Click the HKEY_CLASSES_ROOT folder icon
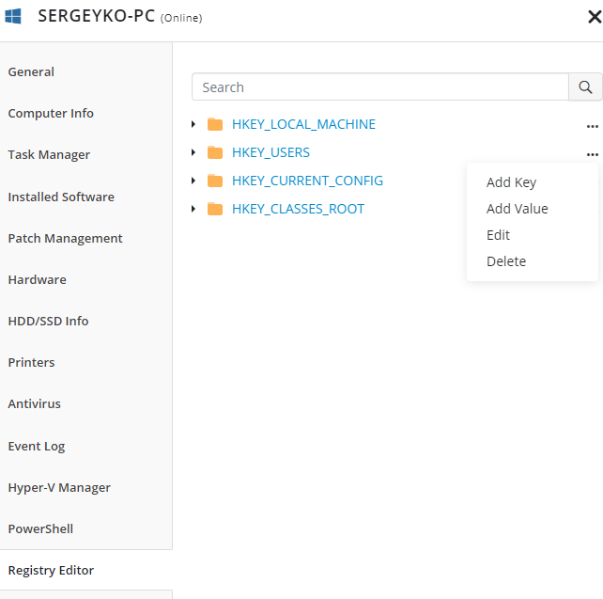 [215, 209]
